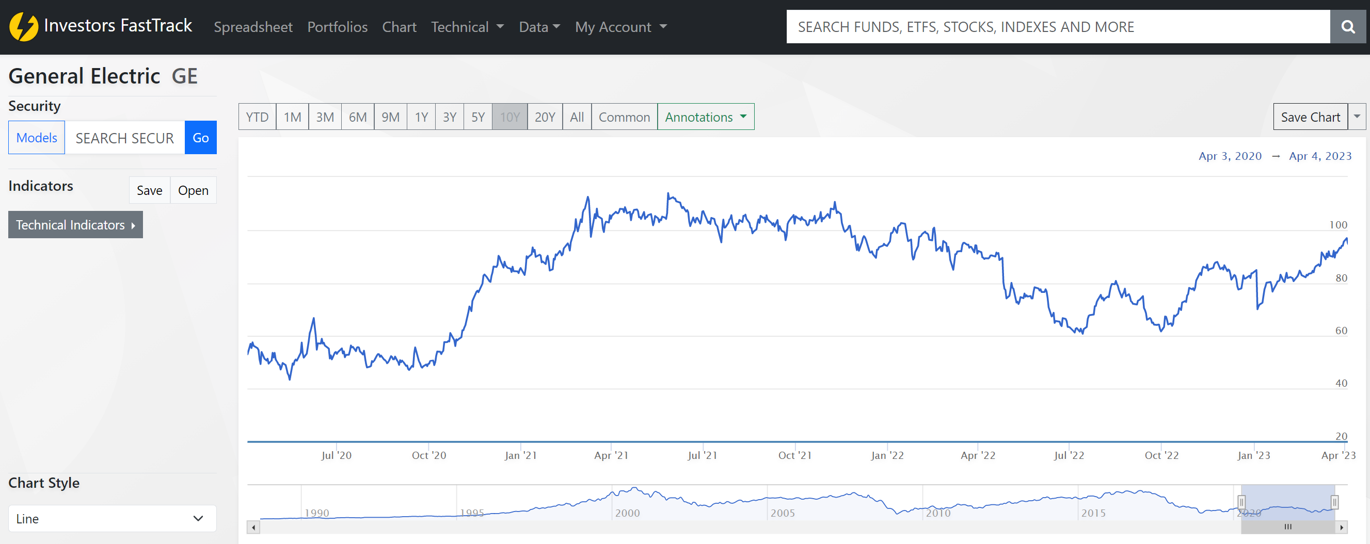Image resolution: width=1370 pixels, height=544 pixels.
Task: Expand the Annotations dropdown
Action: 706,117
